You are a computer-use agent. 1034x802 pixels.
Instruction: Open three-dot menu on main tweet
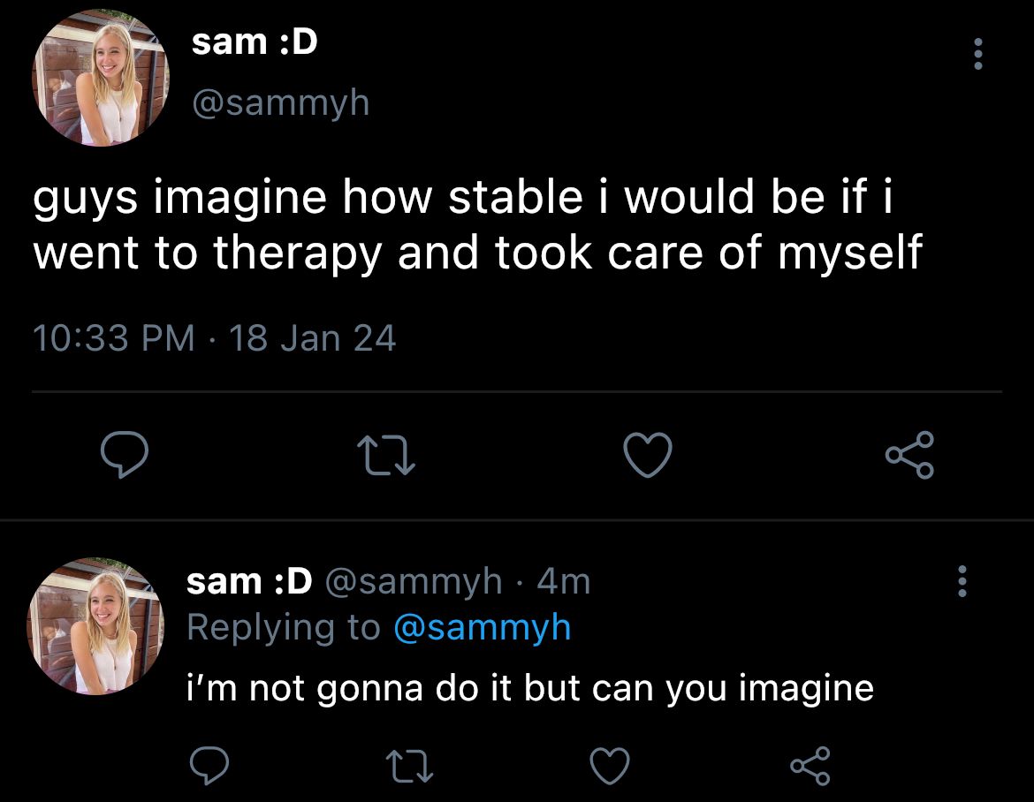click(978, 54)
